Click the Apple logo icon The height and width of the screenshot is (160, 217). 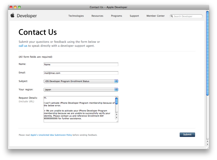pos(12,15)
